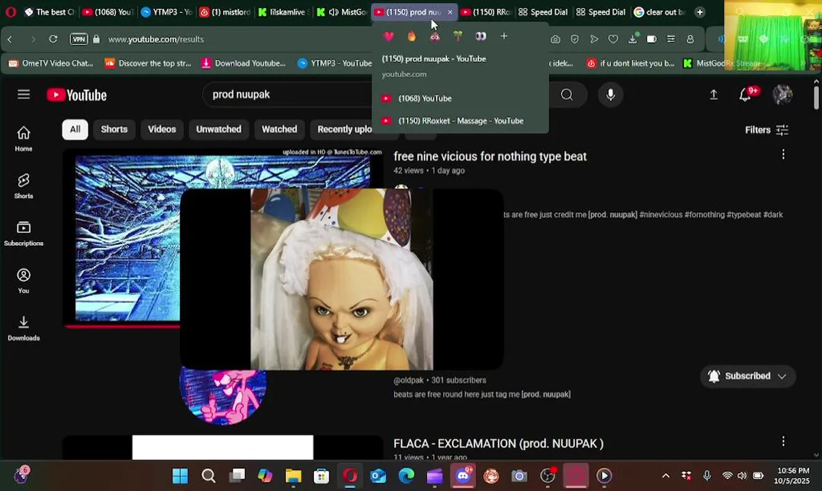This screenshot has height=491, width=822.
Task: Reload the page
Action: pyautogui.click(x=53, y=39)
